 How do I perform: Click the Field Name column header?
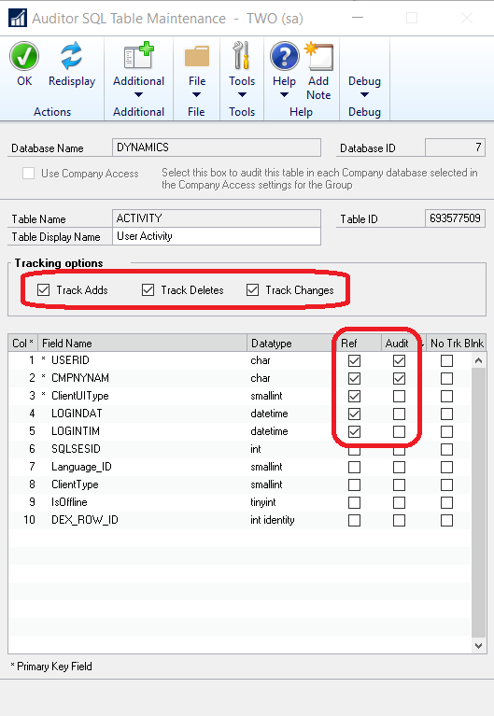(142, 343)
